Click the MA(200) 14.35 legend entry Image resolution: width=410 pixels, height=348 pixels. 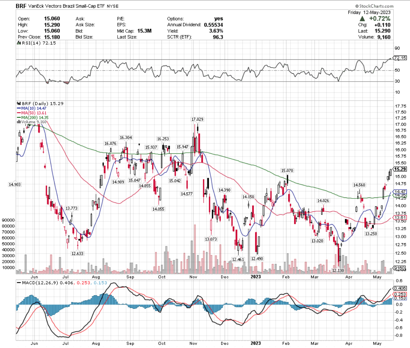(32, 117)
